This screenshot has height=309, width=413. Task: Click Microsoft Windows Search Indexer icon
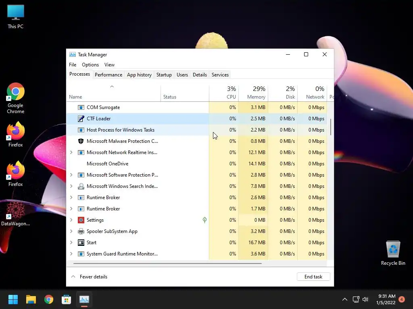[x=81, y=186]
